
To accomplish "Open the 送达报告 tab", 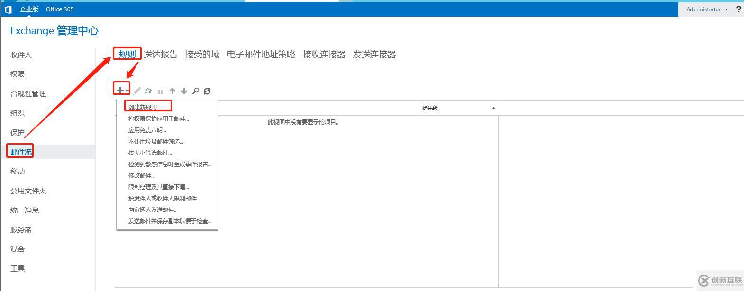I will pyautogui.click(x=161, y=54).
